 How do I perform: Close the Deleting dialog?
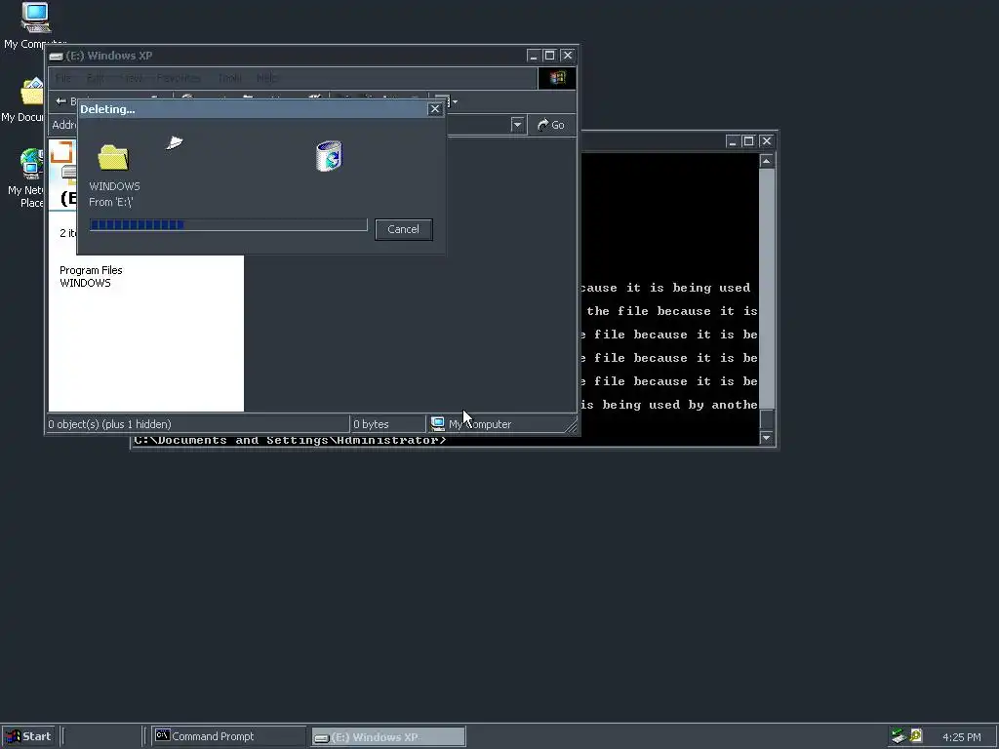tap(435, 109)
